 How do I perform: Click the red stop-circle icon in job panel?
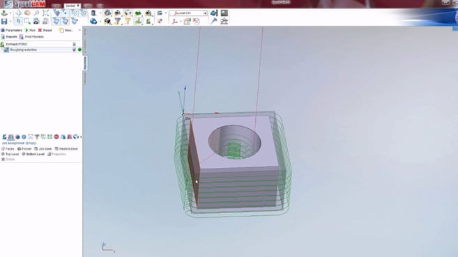(x=56, y=137)
